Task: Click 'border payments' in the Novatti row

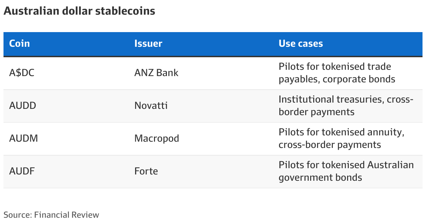Action: pos(316,112)
